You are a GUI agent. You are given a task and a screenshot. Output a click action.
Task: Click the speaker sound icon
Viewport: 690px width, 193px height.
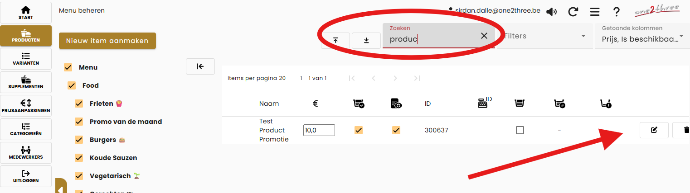coord(551,12)
